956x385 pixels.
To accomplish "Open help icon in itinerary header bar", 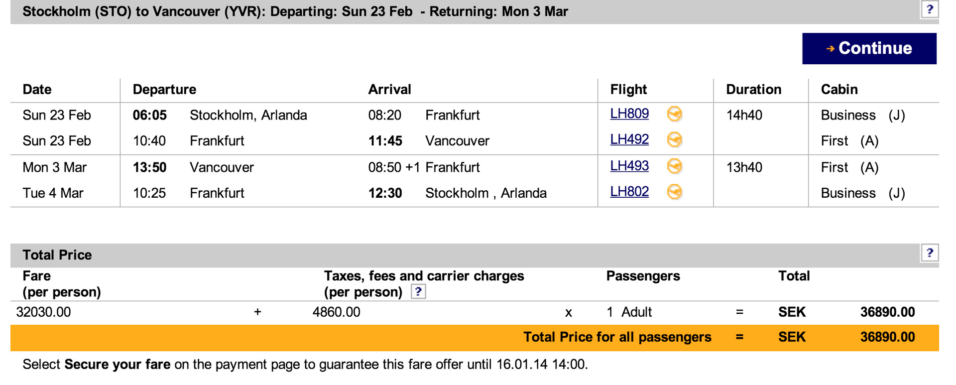I will [x=929, y=9].
